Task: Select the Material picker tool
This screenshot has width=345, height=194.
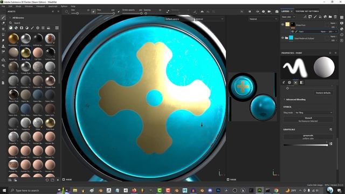Action: (3, 52)
